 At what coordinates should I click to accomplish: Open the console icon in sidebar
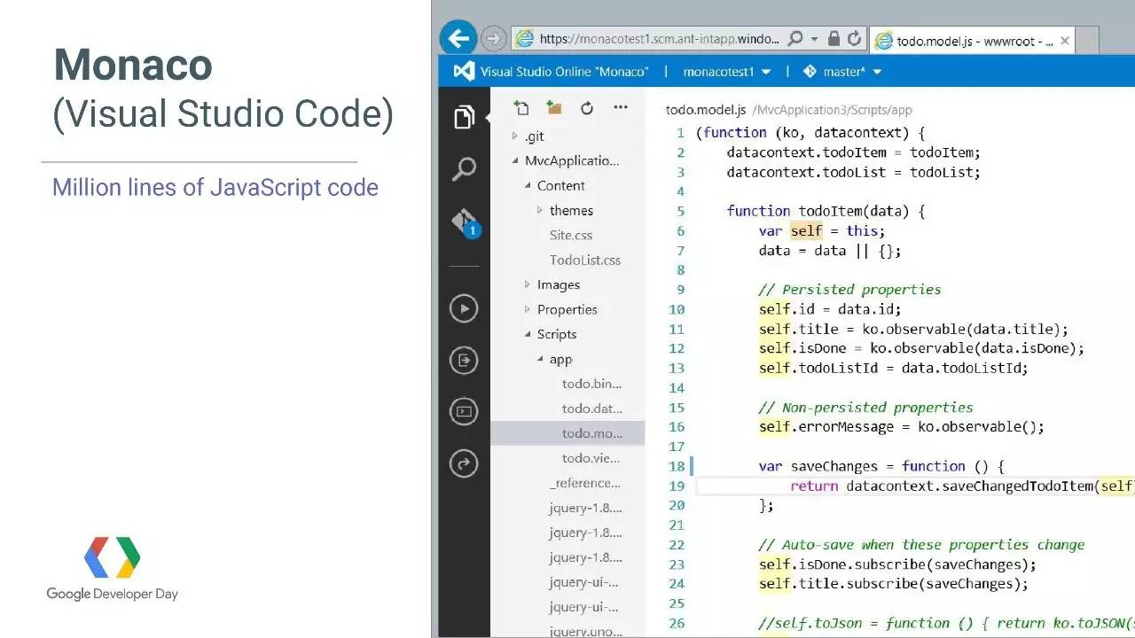tap(464, 411)
